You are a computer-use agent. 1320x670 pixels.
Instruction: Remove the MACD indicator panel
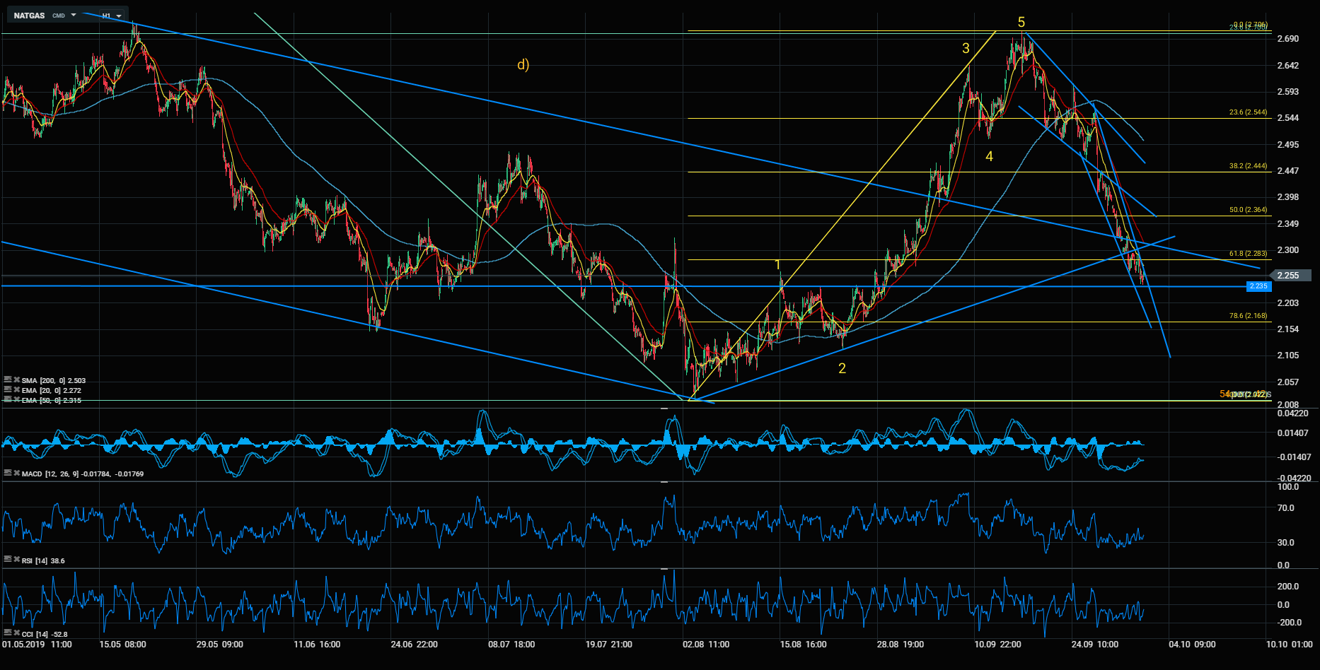16,473
